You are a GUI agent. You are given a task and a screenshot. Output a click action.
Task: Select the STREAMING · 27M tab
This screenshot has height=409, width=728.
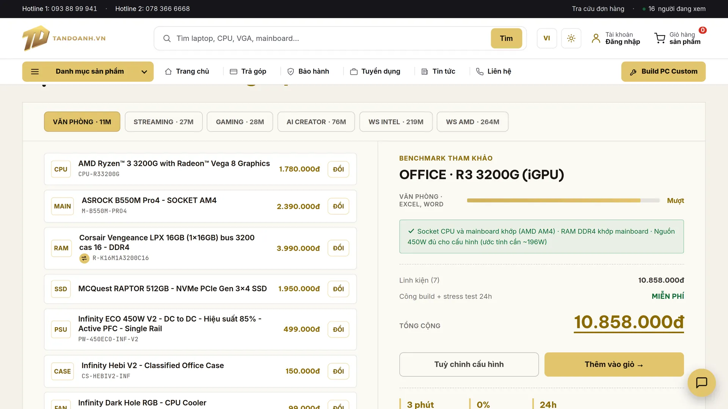pyautogui.click(x=163, y=122)
